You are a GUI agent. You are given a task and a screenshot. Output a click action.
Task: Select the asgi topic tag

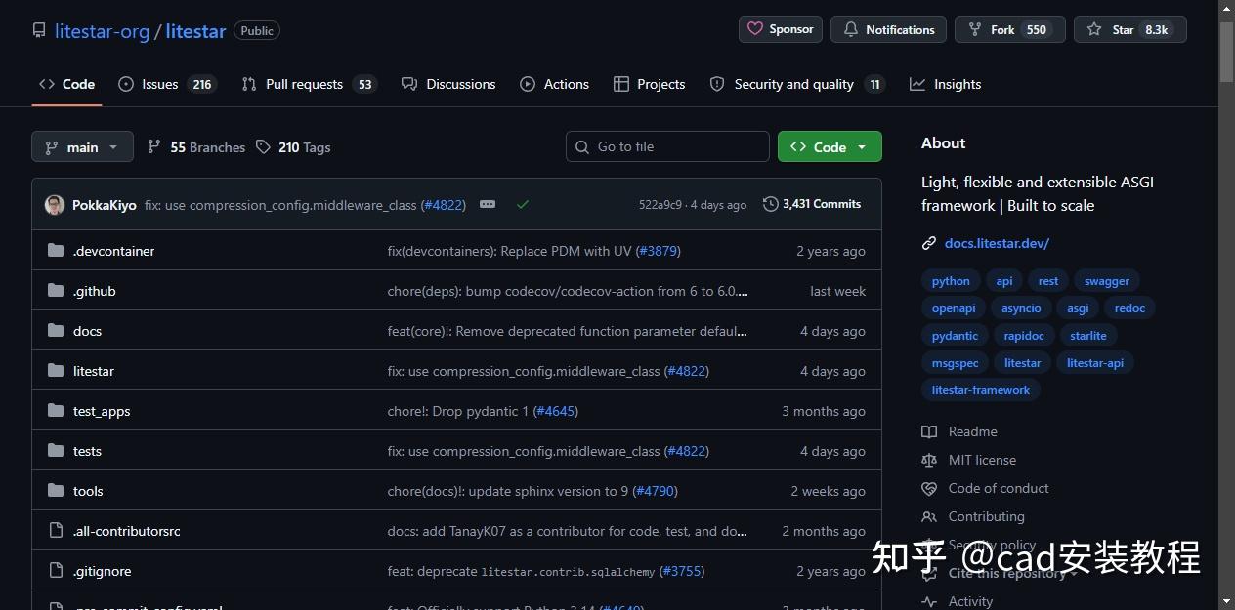pyautogui.click(x=1078, y=308)
